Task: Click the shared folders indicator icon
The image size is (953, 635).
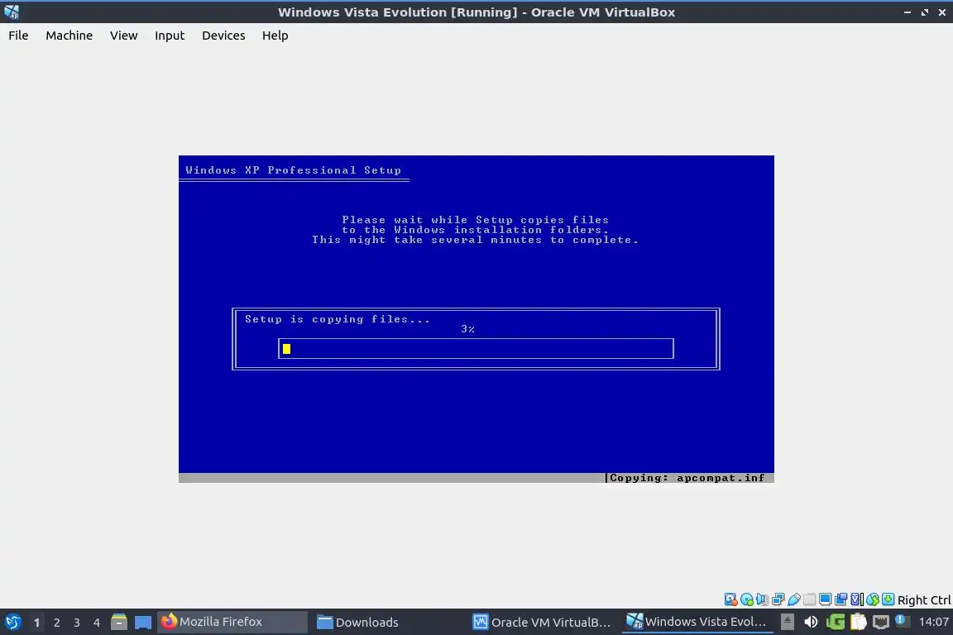Action: pos(810,599)
